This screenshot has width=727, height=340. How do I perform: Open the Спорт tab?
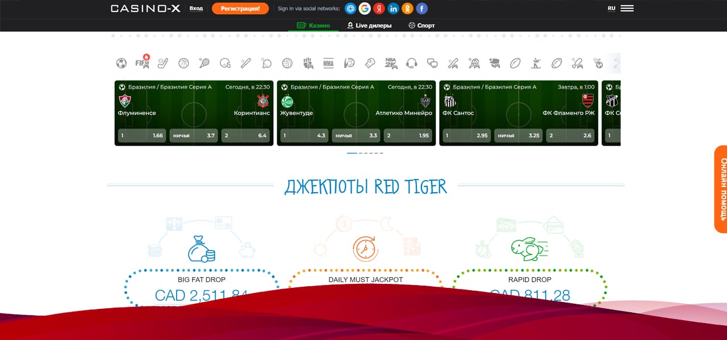click(x=421, y=25)
